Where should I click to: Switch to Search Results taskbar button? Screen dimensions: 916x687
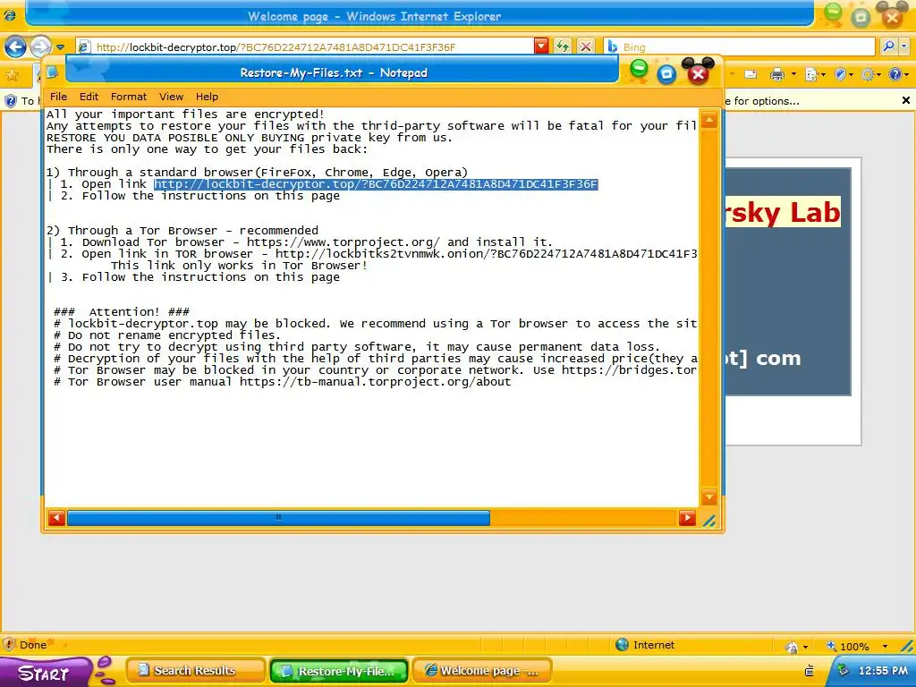coord(195,671)
